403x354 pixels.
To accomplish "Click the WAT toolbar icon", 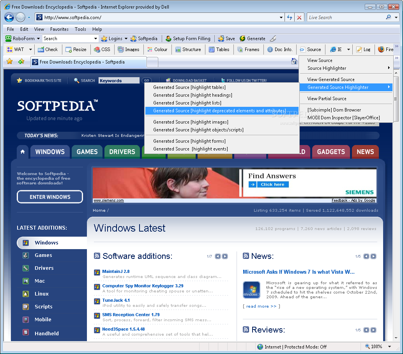I will click(x=10, y=50).
